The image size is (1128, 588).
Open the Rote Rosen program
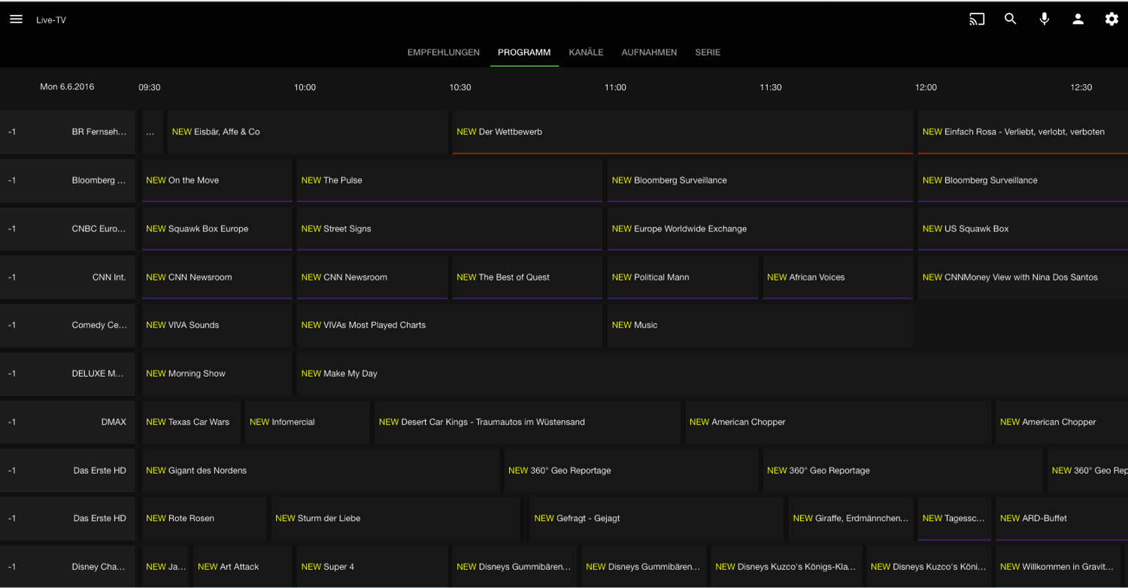point(205,519)
